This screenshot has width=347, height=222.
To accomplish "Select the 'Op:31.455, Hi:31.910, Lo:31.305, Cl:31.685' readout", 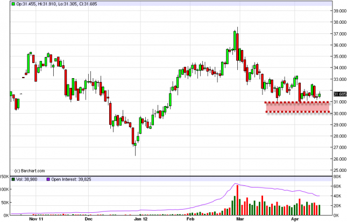I will tap(56, 4).
